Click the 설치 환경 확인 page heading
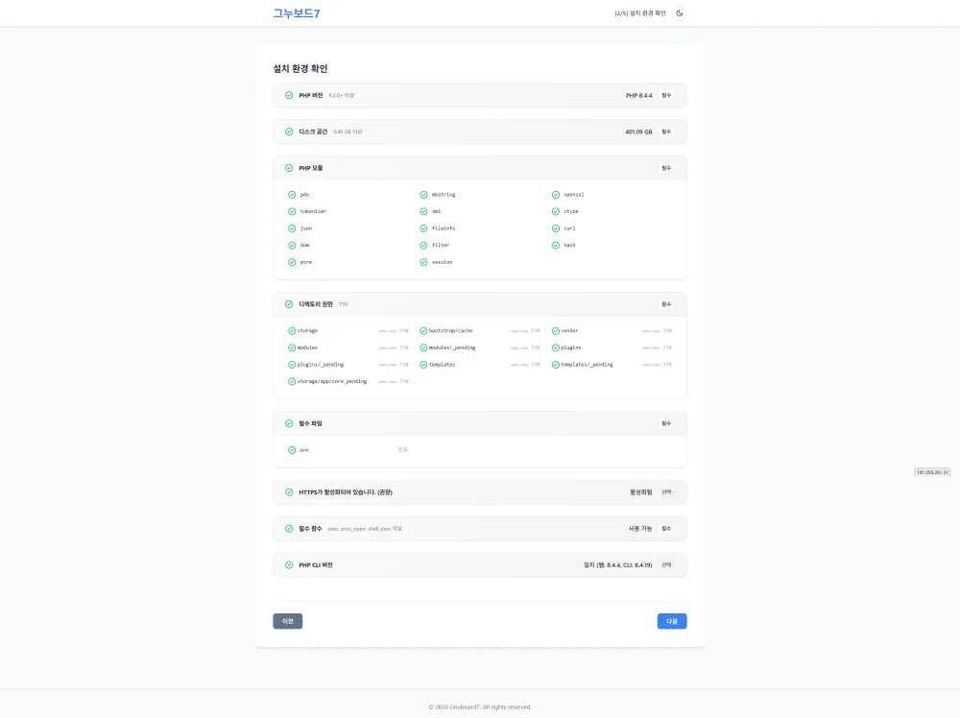Viewport: 960px width, 718px height. [x=300, y=68]
